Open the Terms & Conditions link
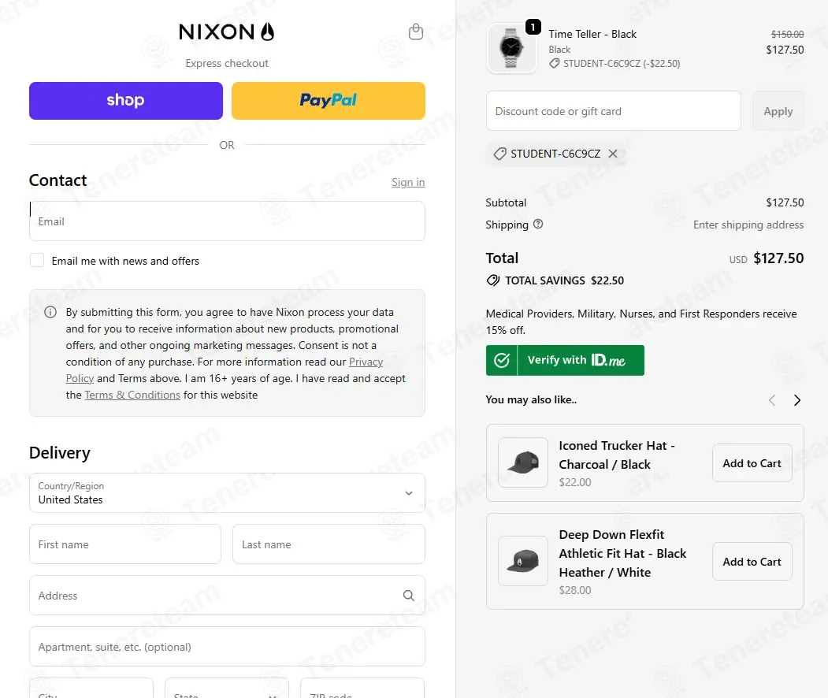Viewport: 828px width, 698px height. point(132,395)
